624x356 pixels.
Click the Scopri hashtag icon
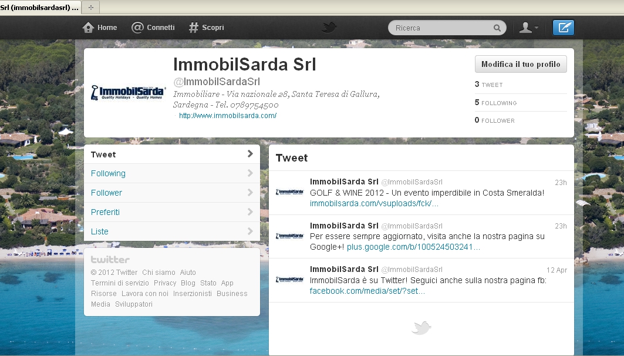[194, 28]
